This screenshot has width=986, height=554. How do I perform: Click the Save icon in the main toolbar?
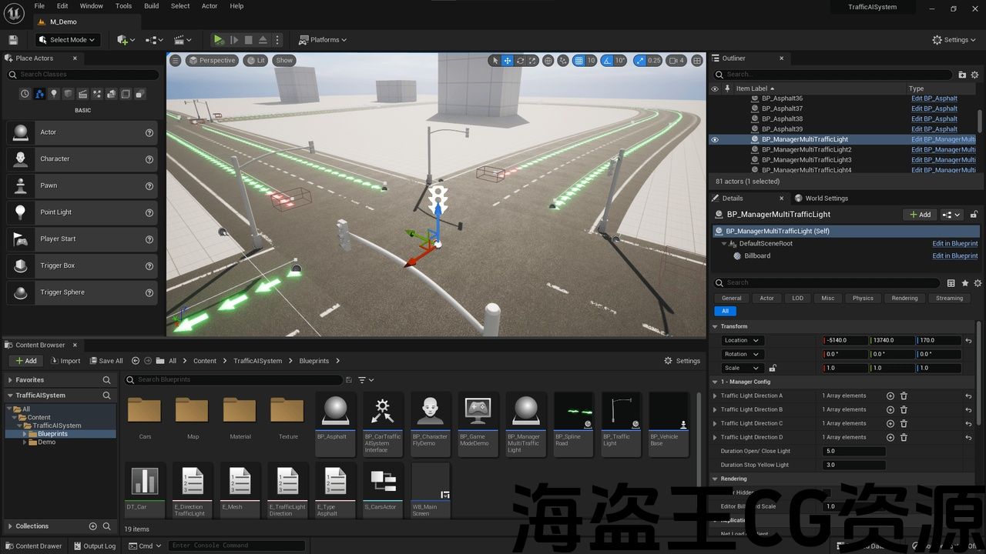[x=13, y=40]
